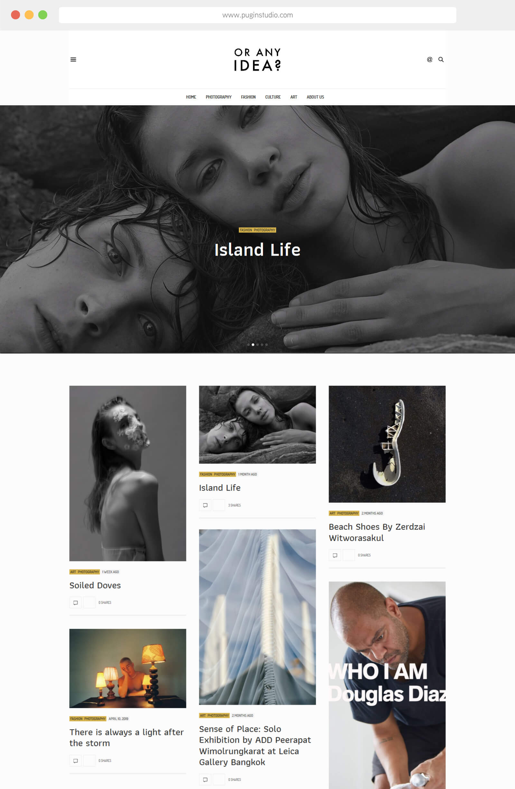Image resolution: width=515 pixels, height=789 pixels.
Task: Select the active second slider dot
Action: [253, 345]
